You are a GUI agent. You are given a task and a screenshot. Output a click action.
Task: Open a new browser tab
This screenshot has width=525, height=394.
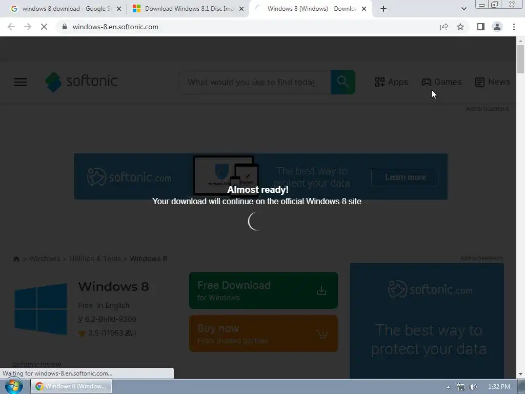point(383,9)
